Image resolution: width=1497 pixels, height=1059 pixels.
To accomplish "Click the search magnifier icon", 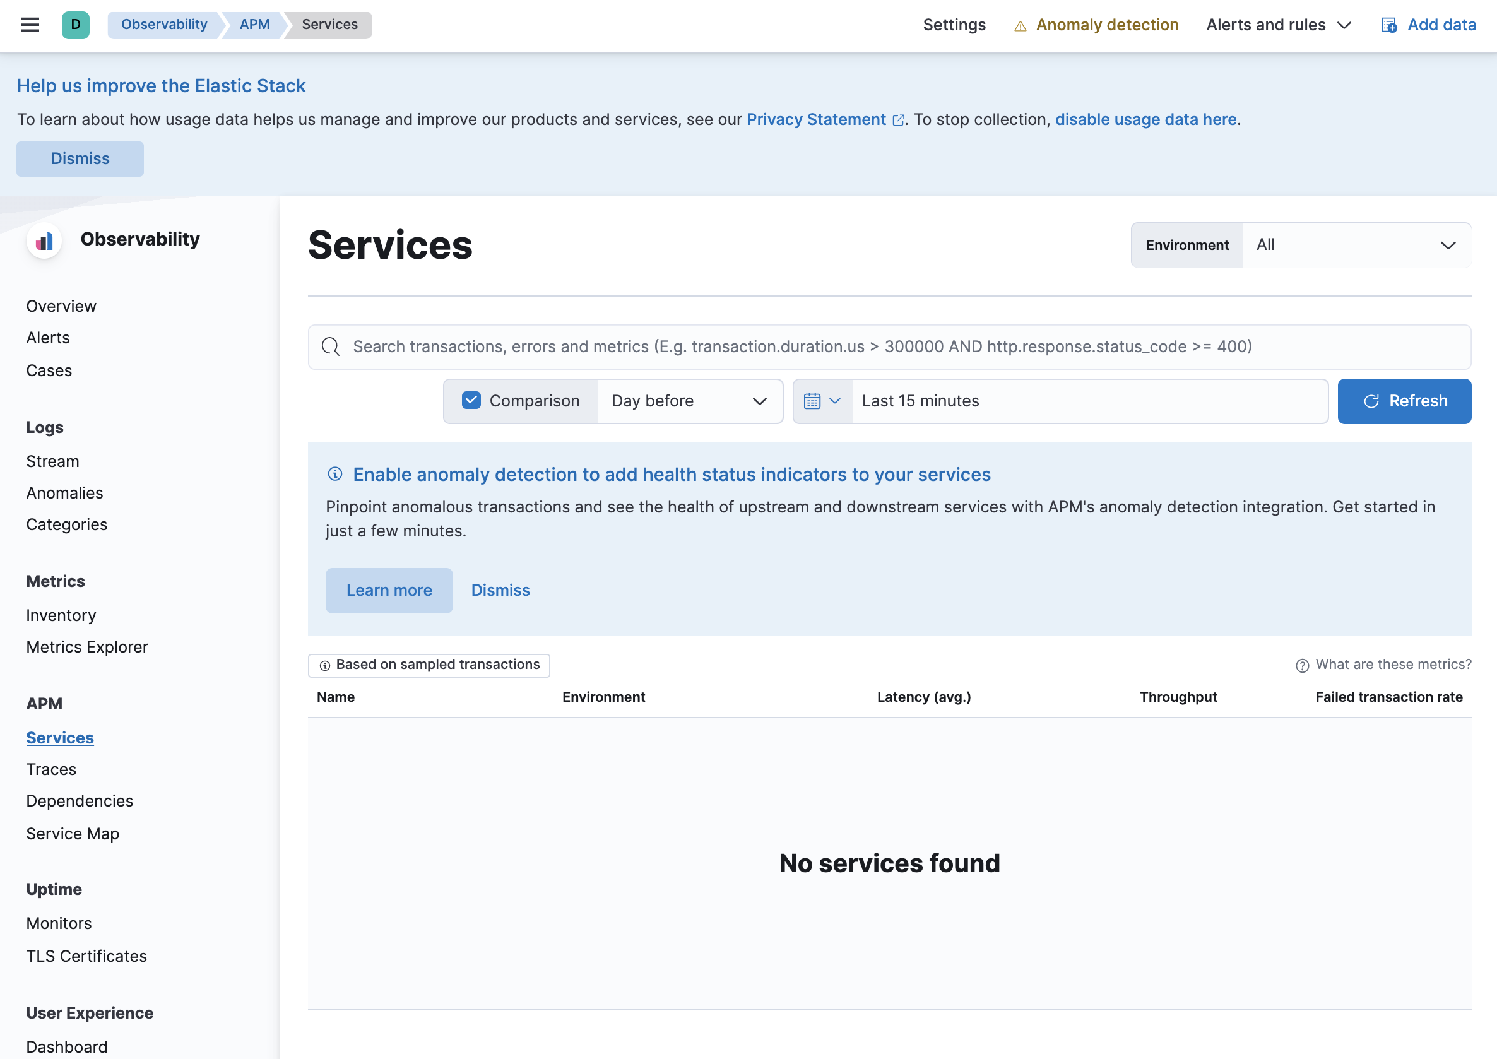I will coord(331,347).
